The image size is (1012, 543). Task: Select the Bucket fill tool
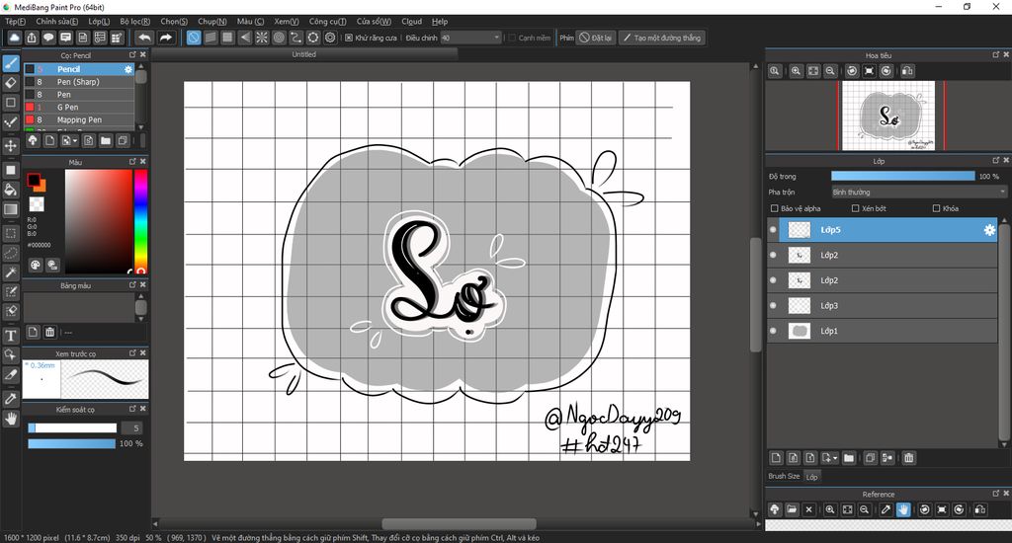tap(10, 190)
